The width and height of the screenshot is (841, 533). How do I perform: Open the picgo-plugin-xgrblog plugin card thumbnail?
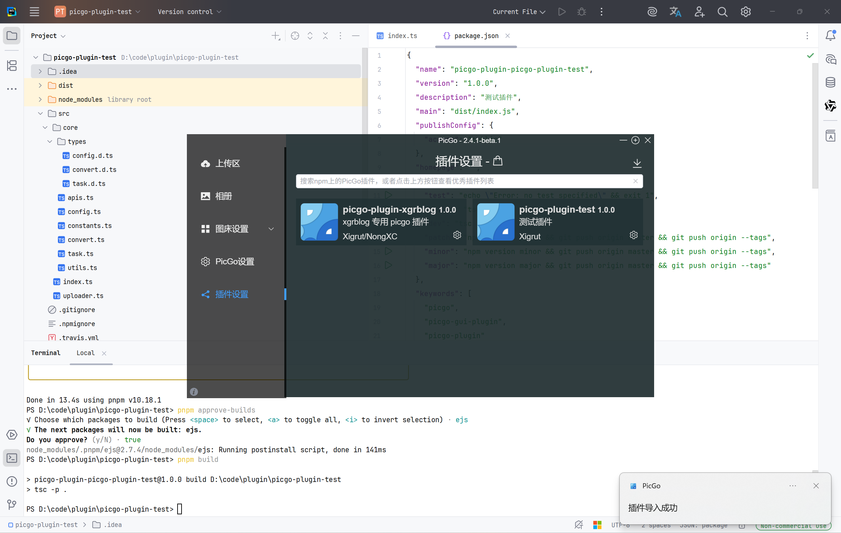coord(319,222)
